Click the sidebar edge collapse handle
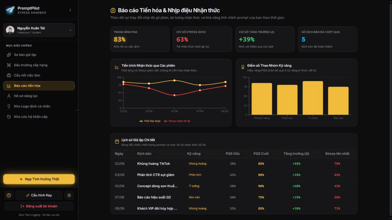 (x=78, y=110)
